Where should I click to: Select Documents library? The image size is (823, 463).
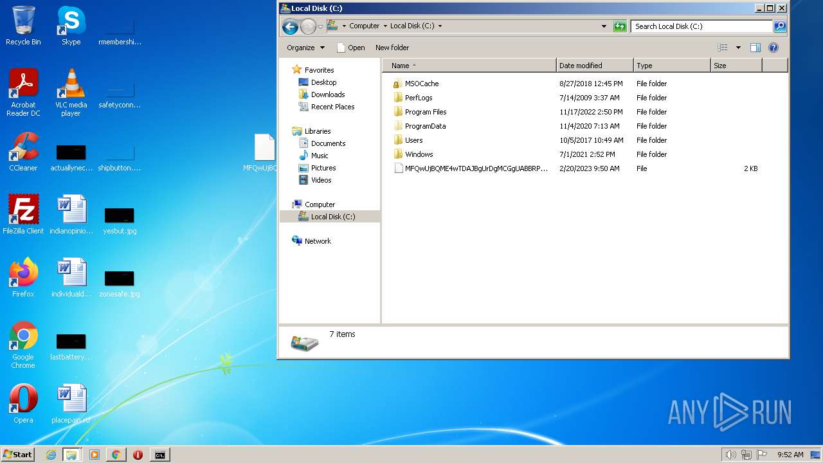click(x=322, y=143)
